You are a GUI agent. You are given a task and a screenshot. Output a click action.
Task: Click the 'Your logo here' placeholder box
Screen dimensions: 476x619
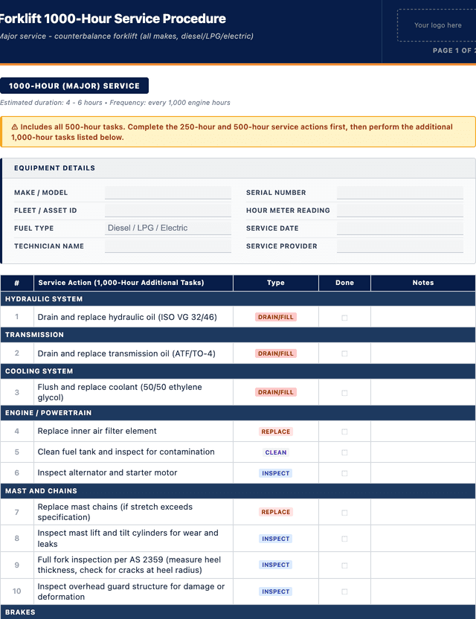[437, 25]
